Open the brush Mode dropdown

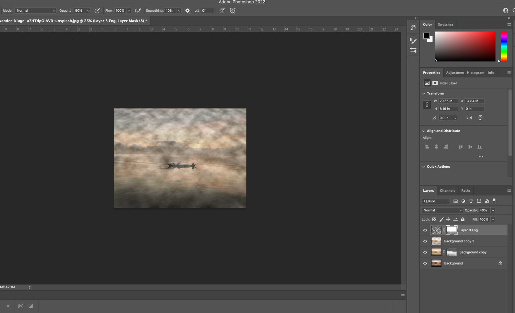click(35, 11)
